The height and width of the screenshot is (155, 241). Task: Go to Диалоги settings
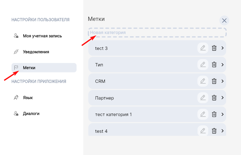pyautogui.click(x=31, y=114)
